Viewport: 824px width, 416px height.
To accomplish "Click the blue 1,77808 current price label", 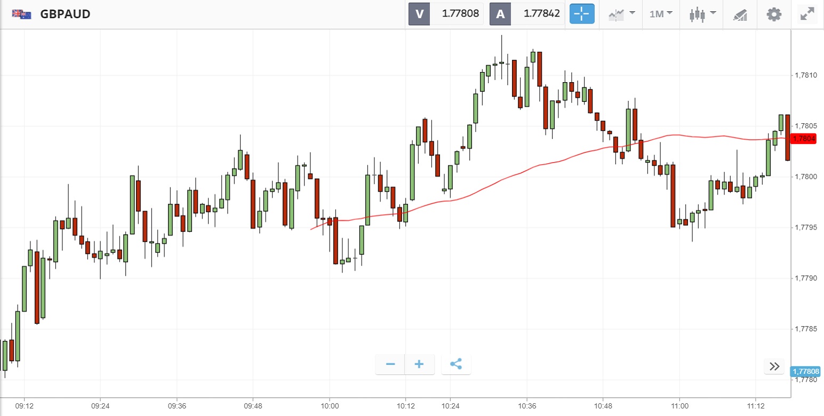I will pos(805,371).
